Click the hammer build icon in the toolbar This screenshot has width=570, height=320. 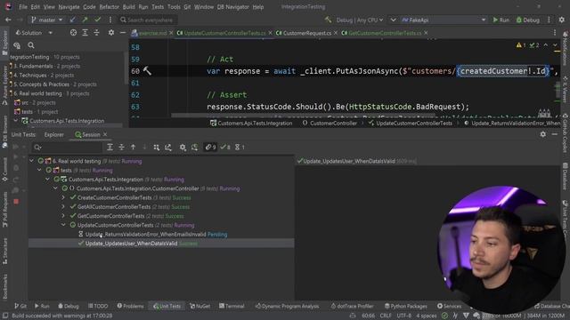(x=328, y=20)
